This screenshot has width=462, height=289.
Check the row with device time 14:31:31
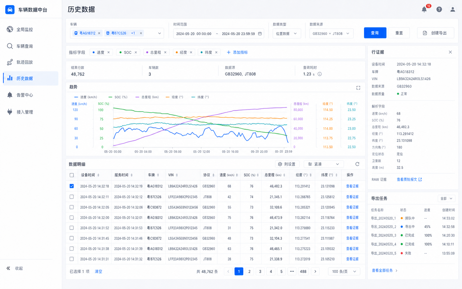click(x=72, y=259)
